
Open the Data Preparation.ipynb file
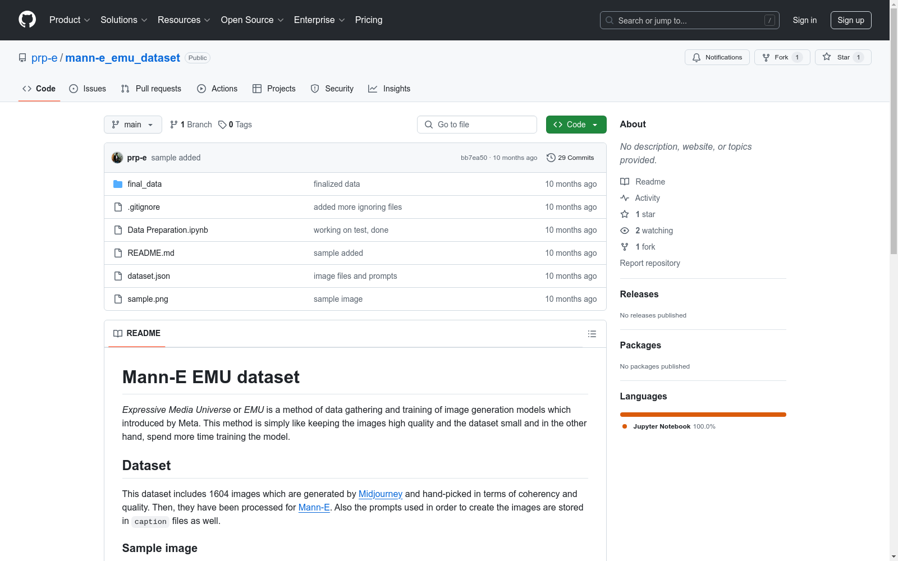(x=168, y=230)
